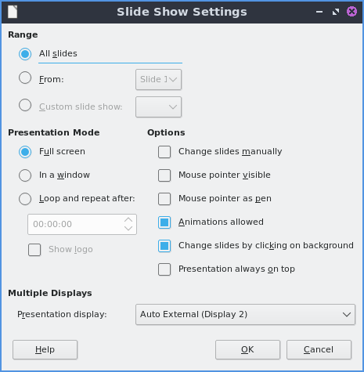Minimize the Slide Show Settings dialog

point(319,12)
